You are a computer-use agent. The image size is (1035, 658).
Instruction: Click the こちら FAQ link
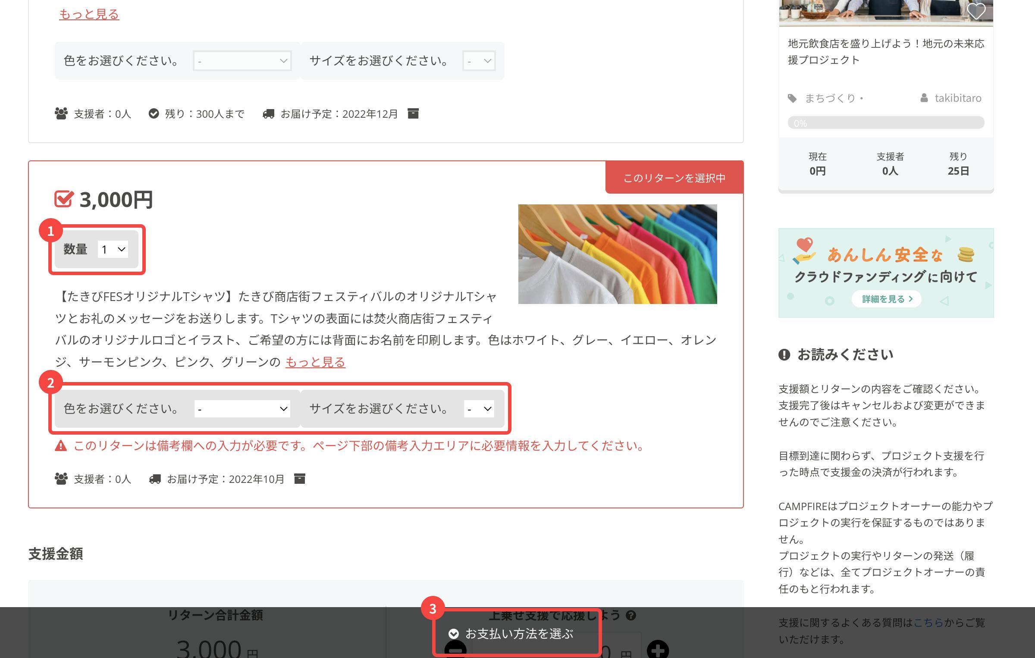point(928,623)
